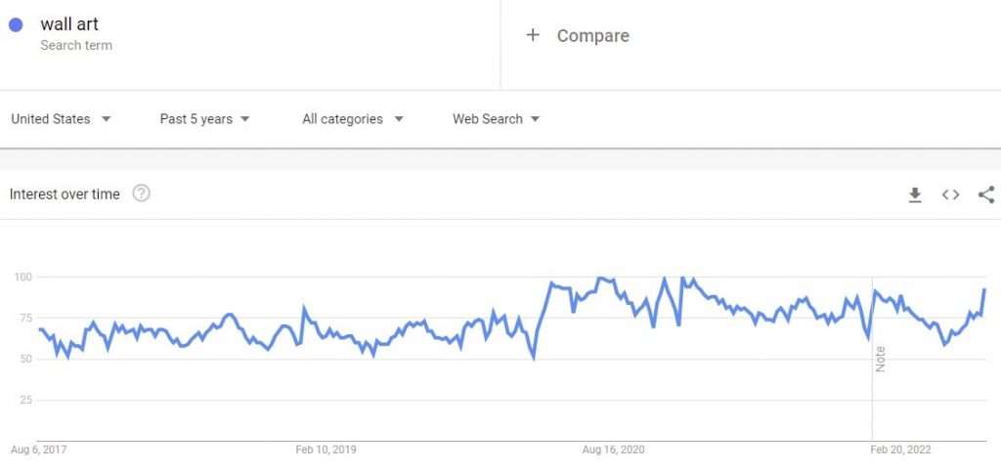The height and width of the screenshot is (472, 1001).
Task: Click the Note marker on the chart
Action: coord(881,359)
